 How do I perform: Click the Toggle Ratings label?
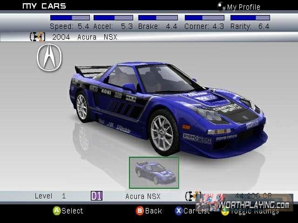(x=255, y=212)
